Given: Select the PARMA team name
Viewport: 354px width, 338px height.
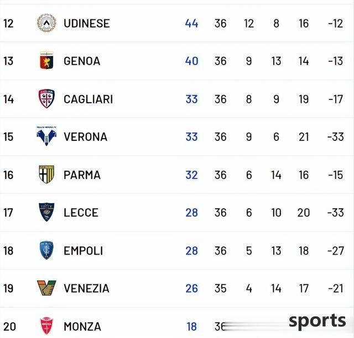Looking at the screenshot, I should tap(82, 175).
